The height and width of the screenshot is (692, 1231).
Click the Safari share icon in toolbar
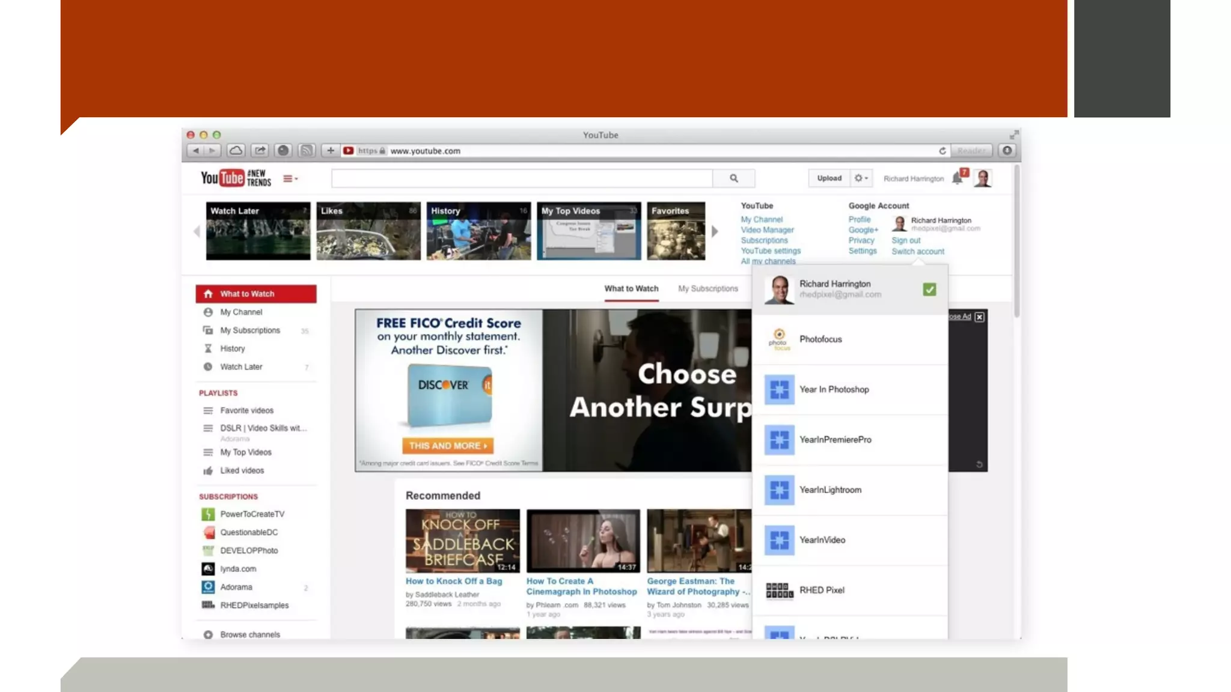point(259,151)
